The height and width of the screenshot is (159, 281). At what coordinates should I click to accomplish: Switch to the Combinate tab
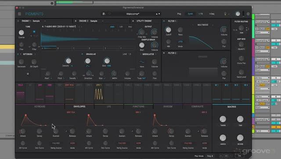[x=197, y=106]
